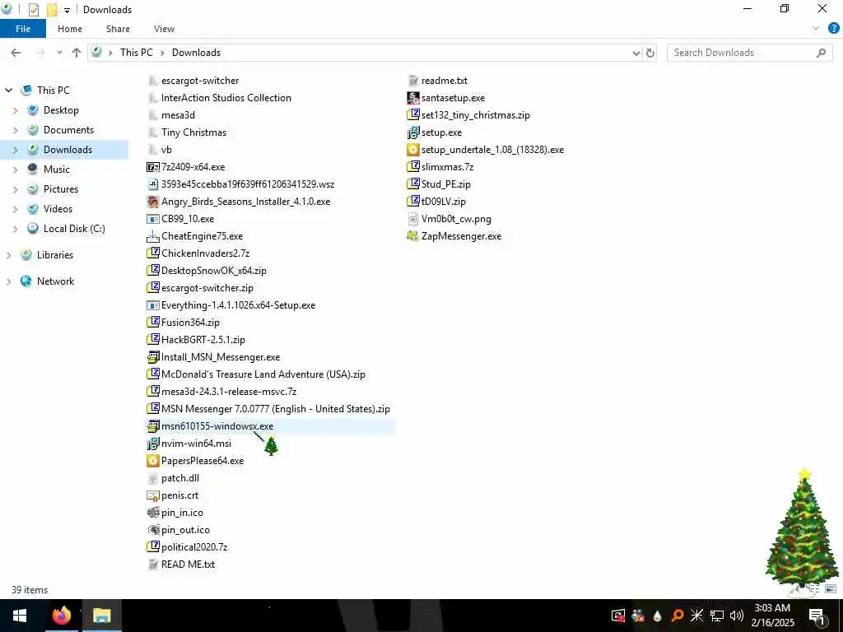Select the mesa3d folder

171,115
